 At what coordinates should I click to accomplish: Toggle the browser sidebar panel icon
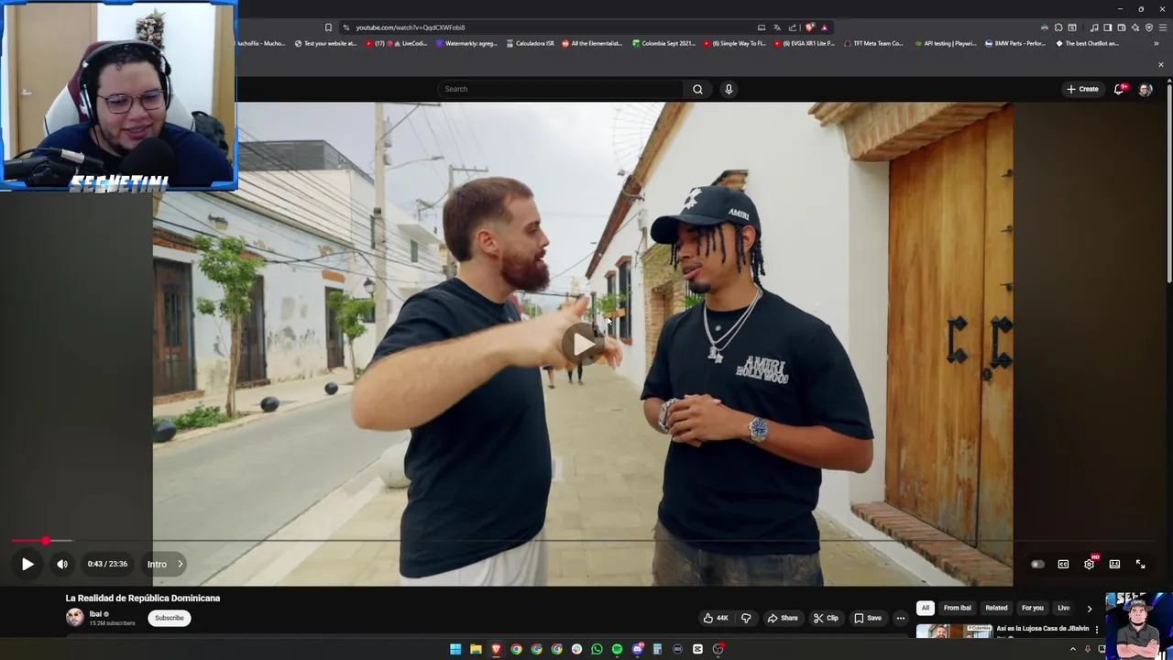click(1107, 27)
